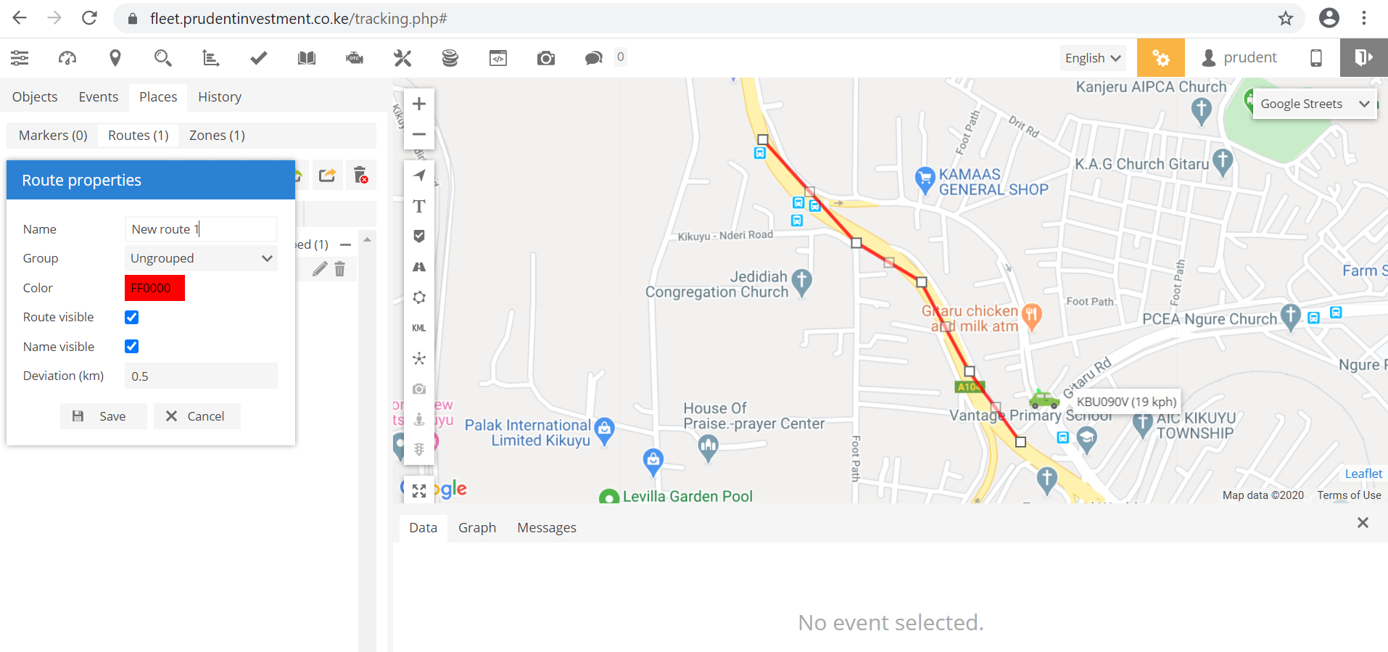
Task: Cancel the route properties dialog
Action: coord(197,416)
